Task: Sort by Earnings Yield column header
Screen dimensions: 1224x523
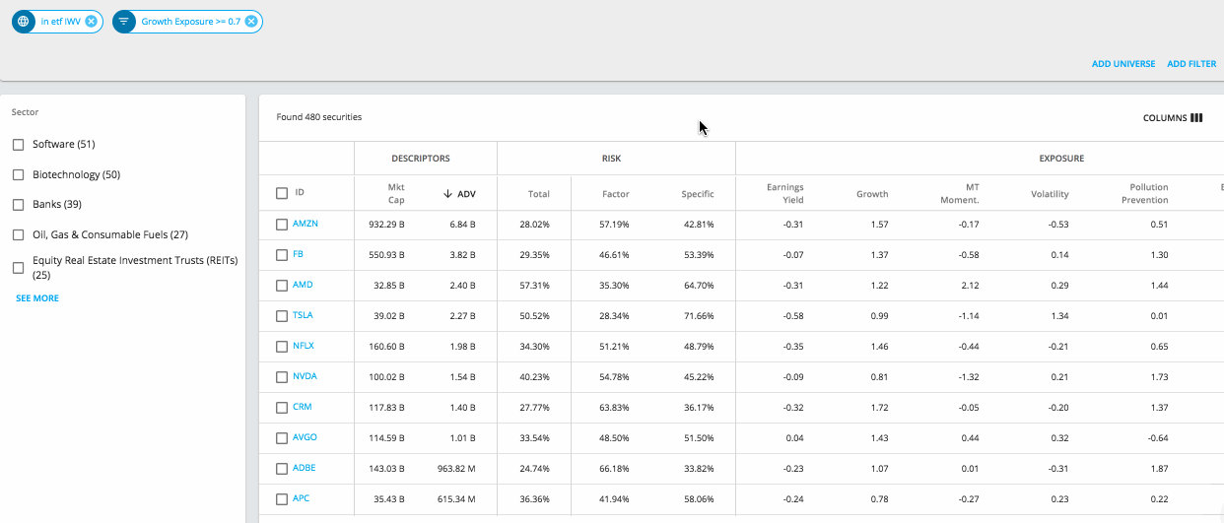Action: click(785, 193)
